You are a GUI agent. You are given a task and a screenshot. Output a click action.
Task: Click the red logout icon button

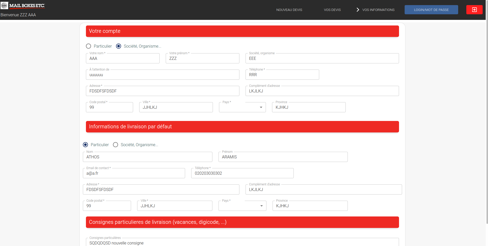click(474, 10)
